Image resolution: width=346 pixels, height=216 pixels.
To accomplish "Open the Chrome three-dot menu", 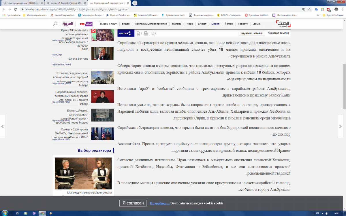I will click(342, 9).
